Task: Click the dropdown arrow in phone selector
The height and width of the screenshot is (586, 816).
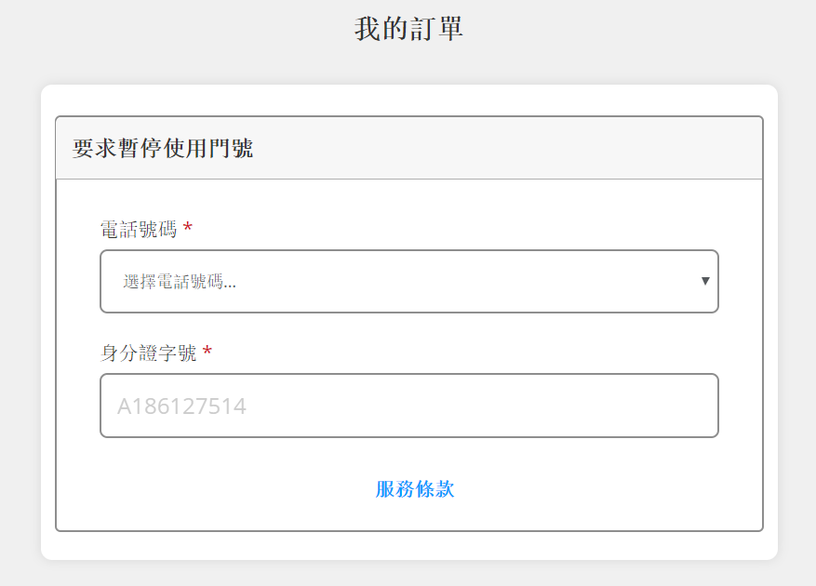Action: tap(705, 281)
